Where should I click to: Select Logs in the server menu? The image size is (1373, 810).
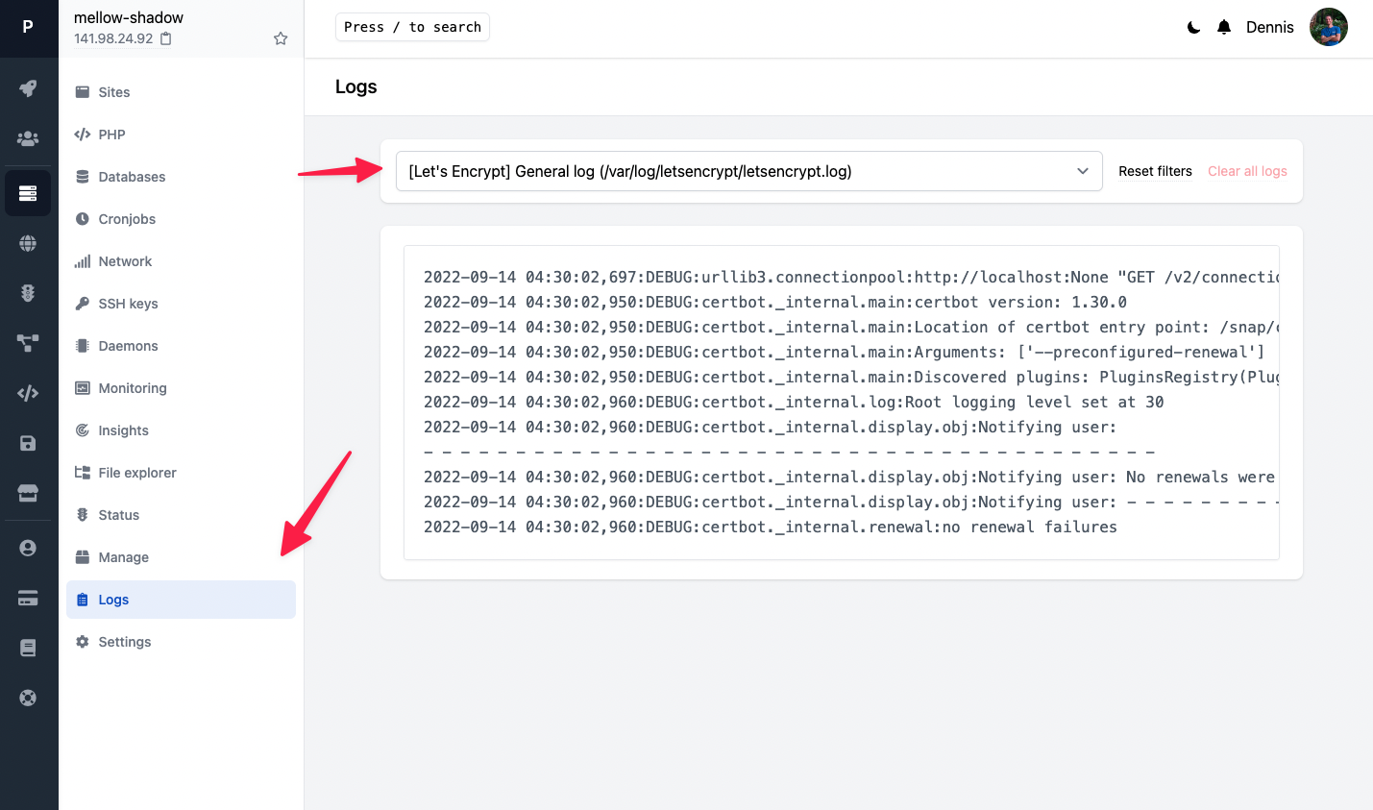181,600
